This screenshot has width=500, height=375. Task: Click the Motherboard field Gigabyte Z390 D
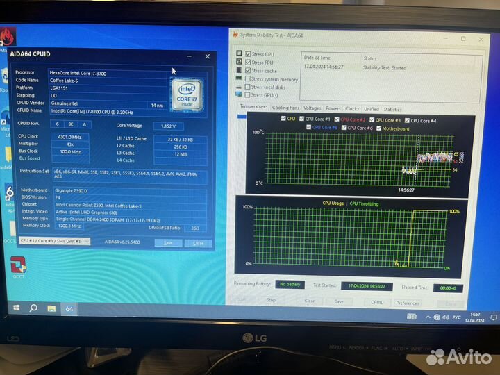click(x=129, y=191)
